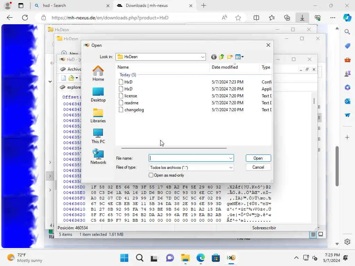Sort files by Name column header
This screenshot has width=355, height=266.
(163, 67)
